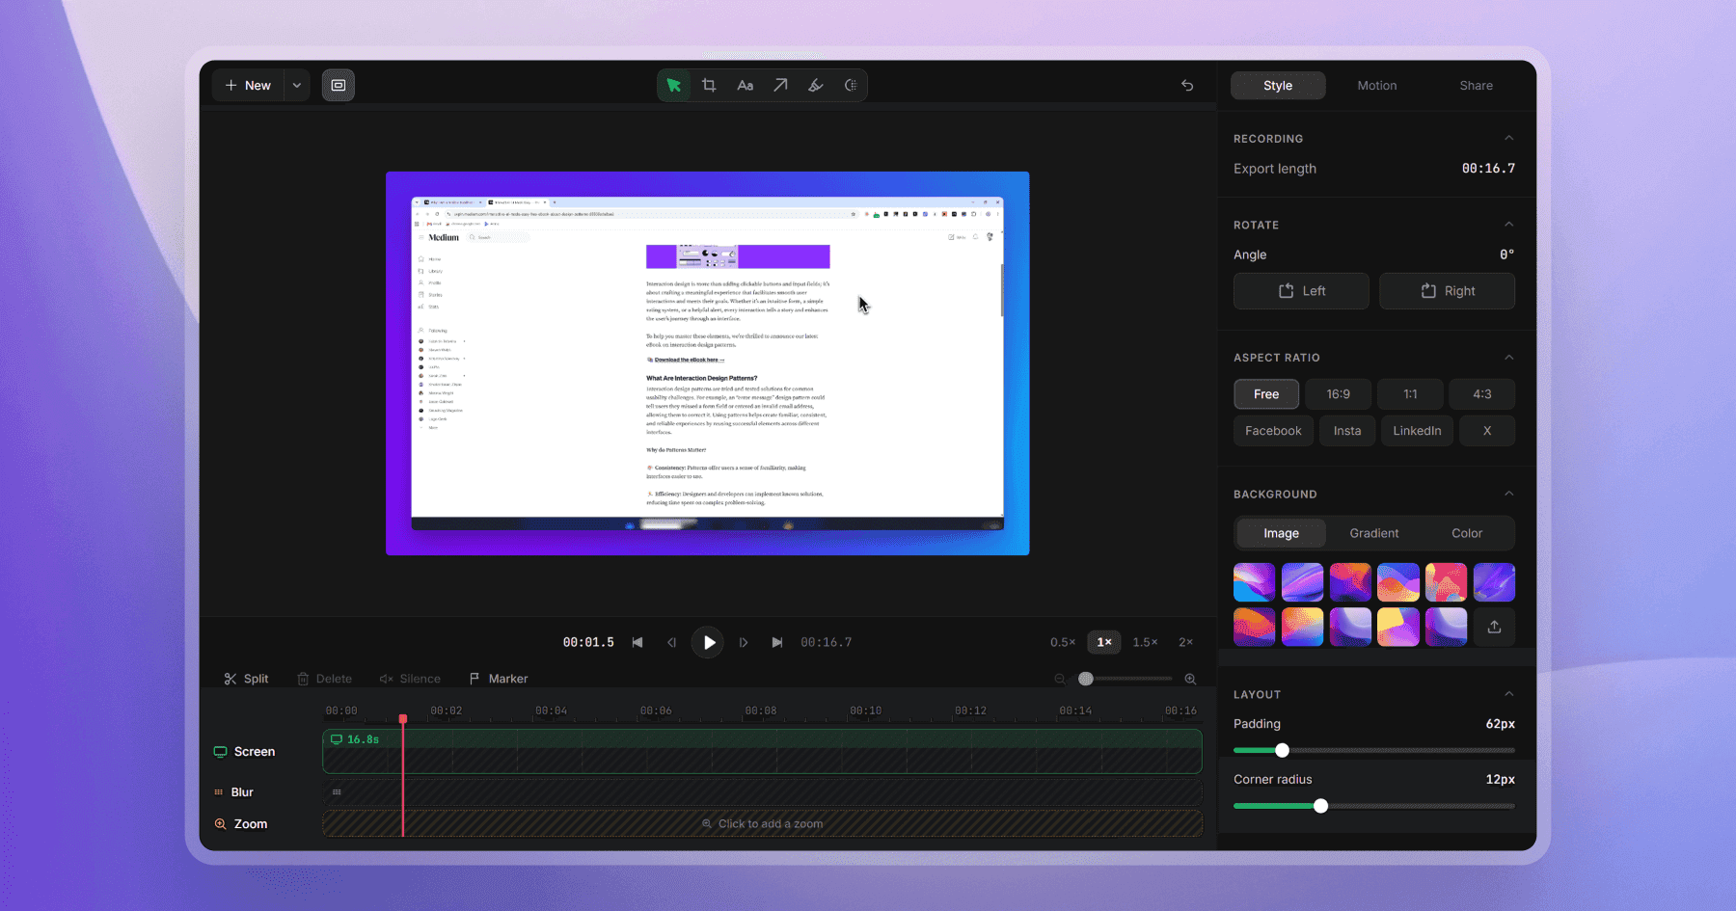The width and height of the screenshot is (1736, 911).
Task: Select the 16.8s Screen clip
Action: (x=762, y=752)
